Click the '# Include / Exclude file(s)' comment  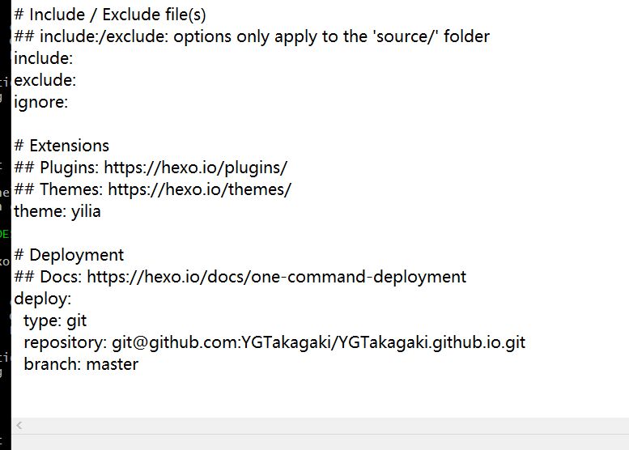coord(110,15)
